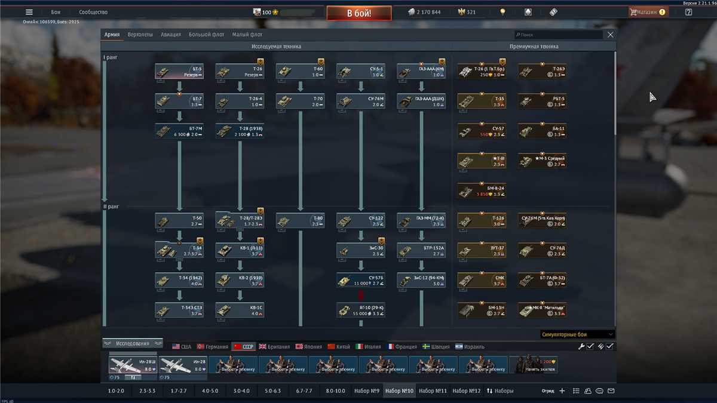The height and width of the screenshot is (403, 717).
Task: Select the YaG-10 (29-K) vehicle card
Action: coord(361,310)
